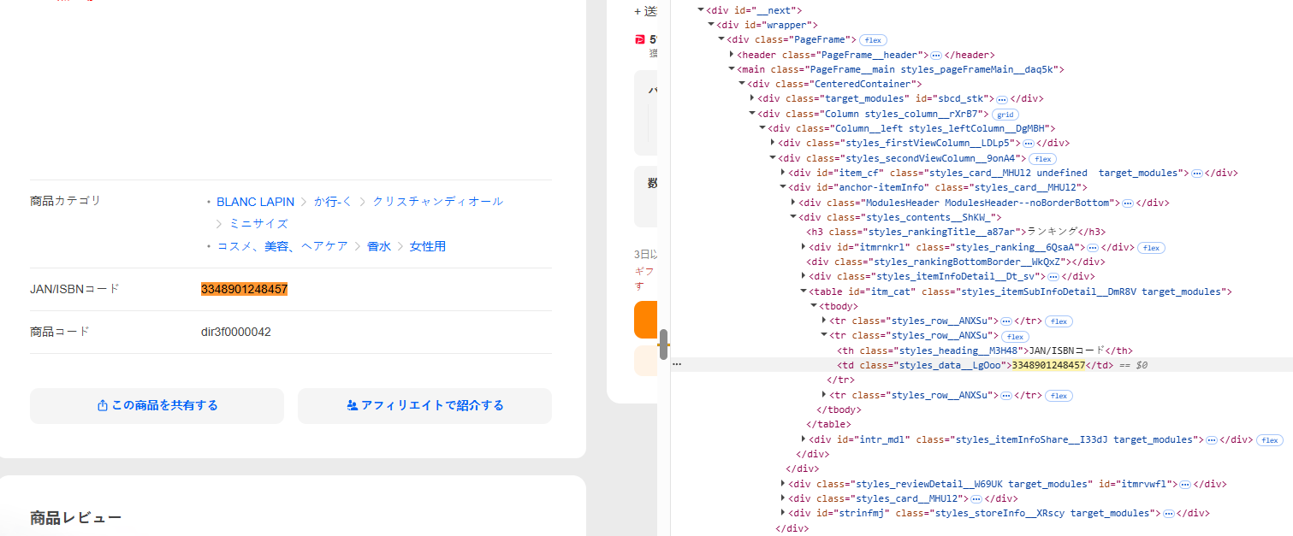The height and width of the screenshot is (536, 1293).
Task: Open the 女性用 category link
Action: coord(428,246)
